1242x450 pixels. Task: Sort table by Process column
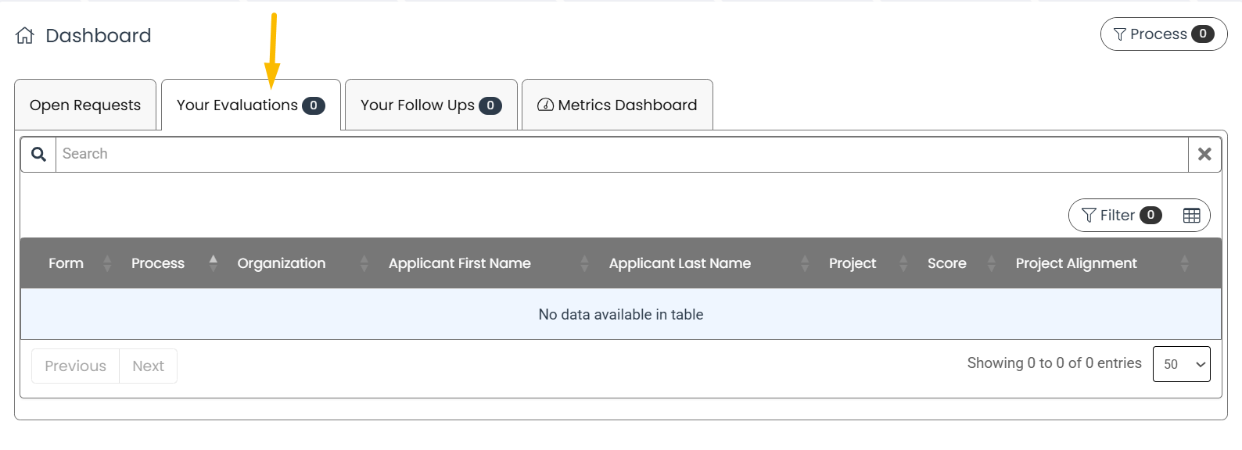(x=174, y=263)
